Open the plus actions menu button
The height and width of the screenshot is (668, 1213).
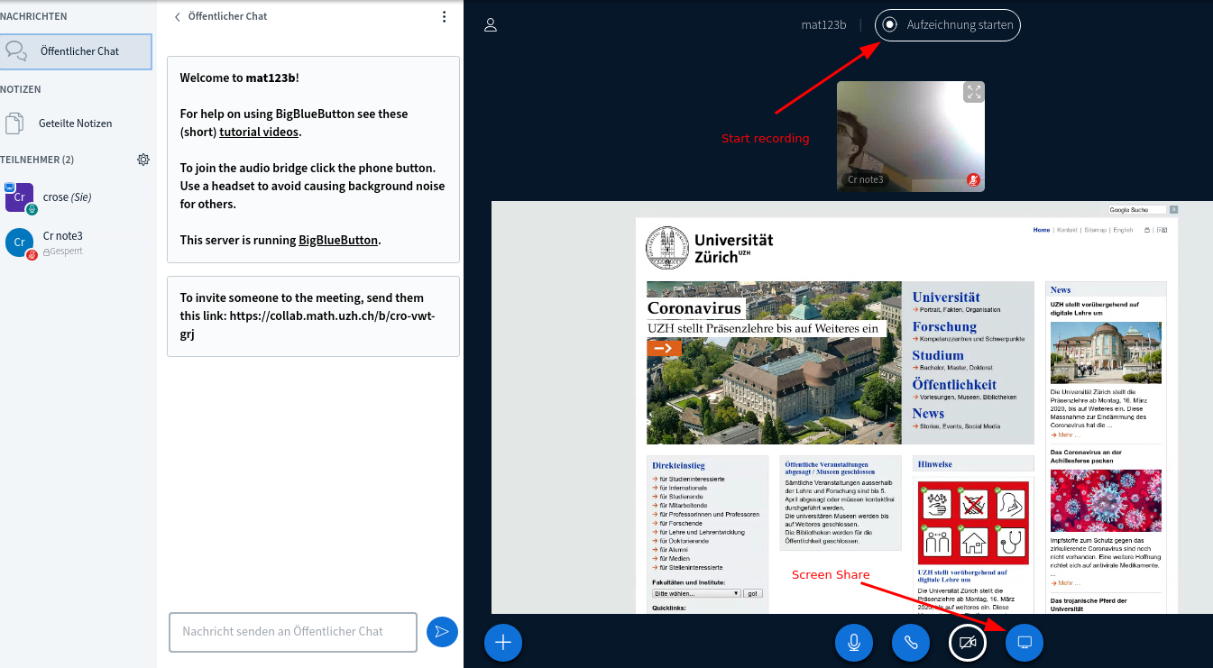pyautogui.click(x=503, y=643)
